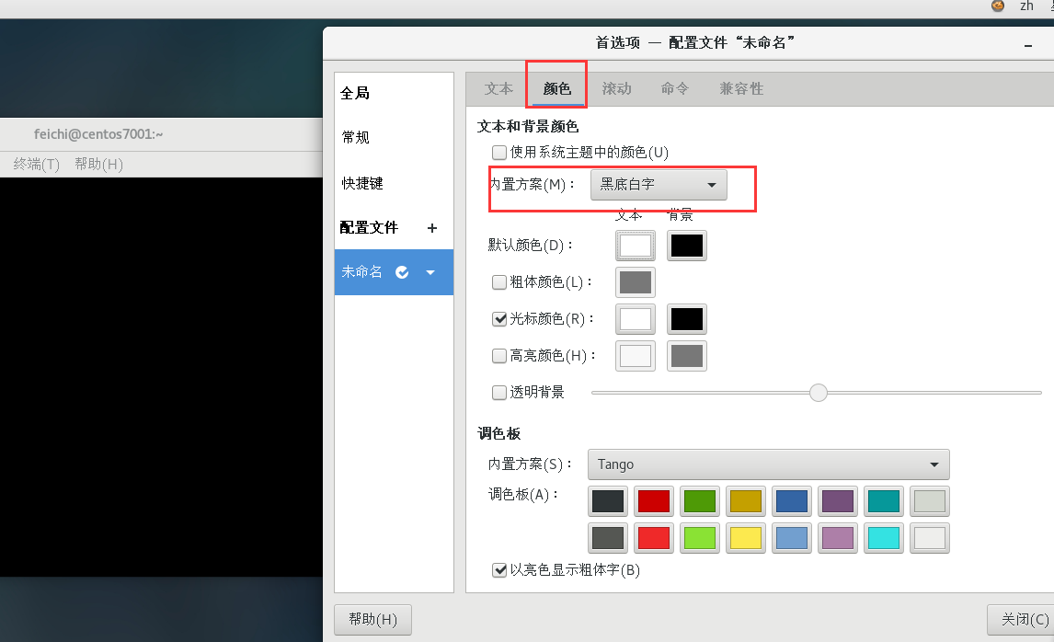Click the input method icon in top bar

[998, 6]
